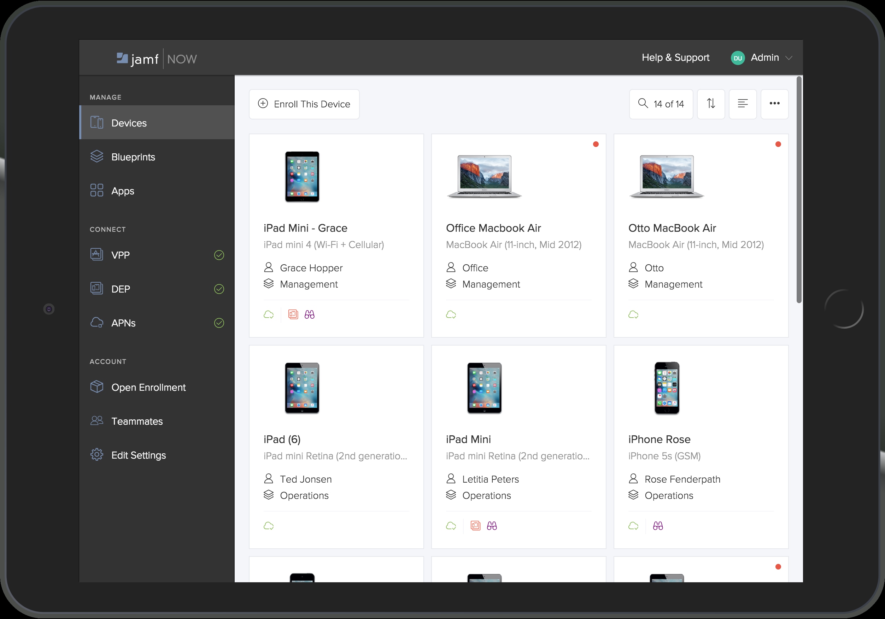Click the DU admin avatar
This screenshot has height=619, width=885.
738,58
